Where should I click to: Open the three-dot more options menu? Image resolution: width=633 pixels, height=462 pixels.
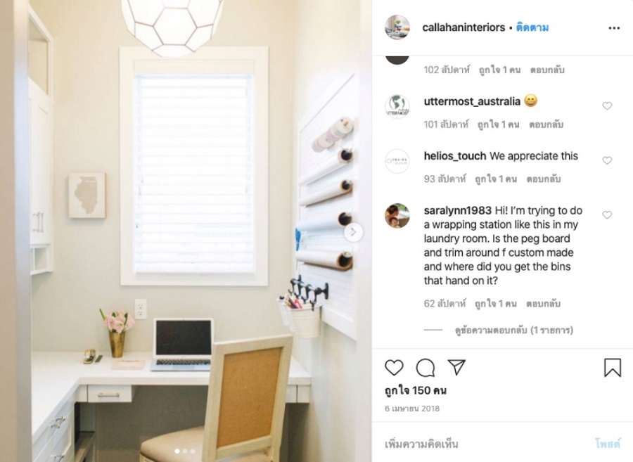tap(614, 28)
